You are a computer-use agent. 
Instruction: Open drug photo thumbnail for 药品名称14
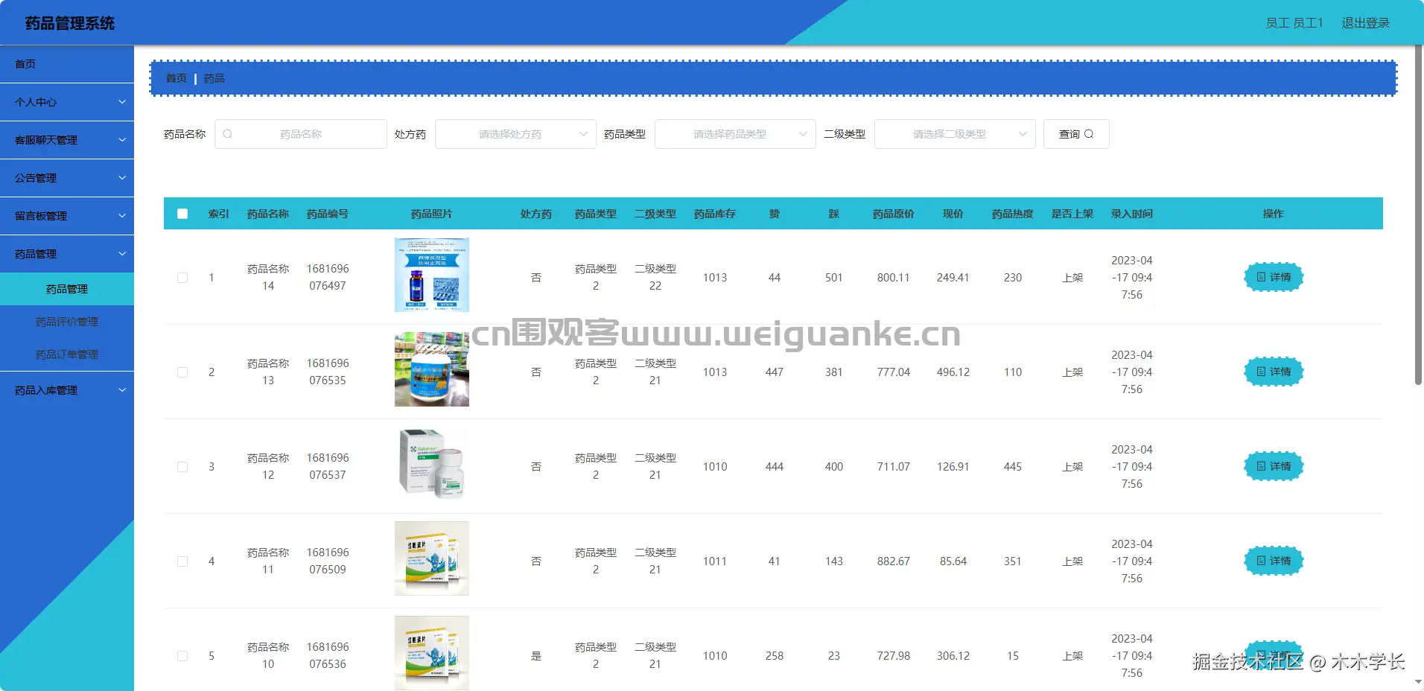click(x=432, y=275)
